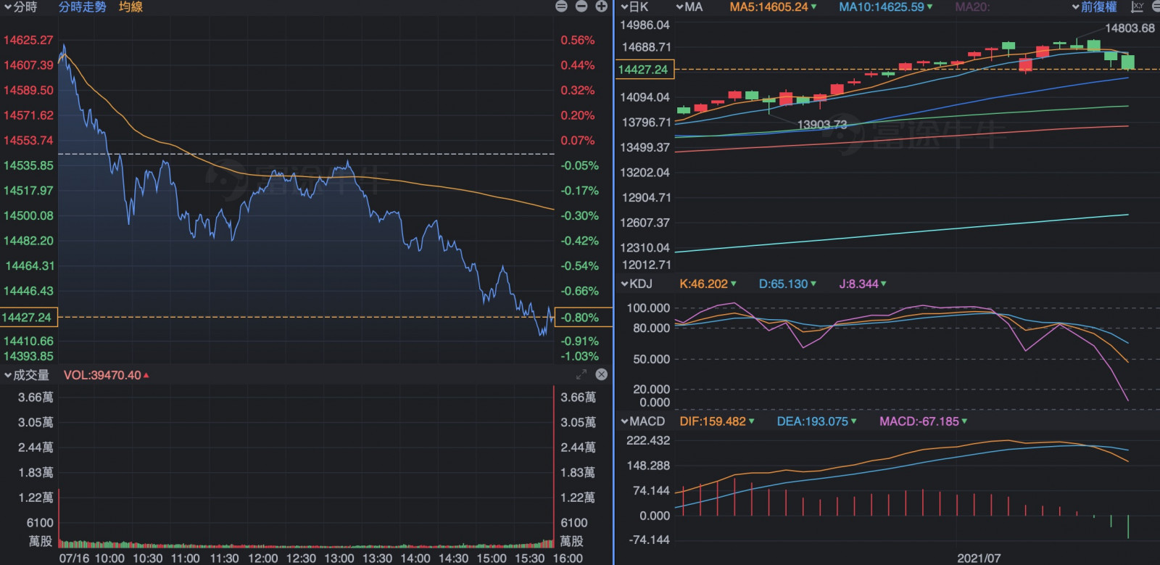Select the 分時走勢 tab
1160x565 pixels.
point(82,7)
